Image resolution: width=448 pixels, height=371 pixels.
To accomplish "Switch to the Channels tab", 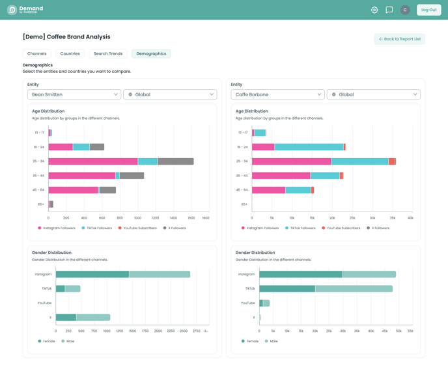I will point(37,53).
